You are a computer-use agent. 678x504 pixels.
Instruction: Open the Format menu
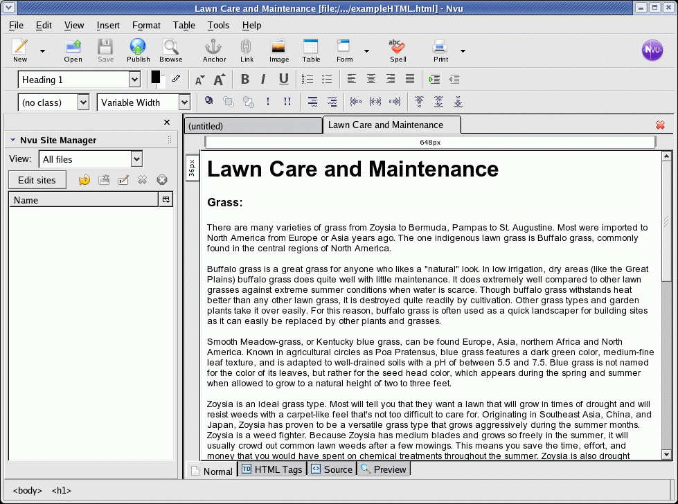tap(146, 25)
